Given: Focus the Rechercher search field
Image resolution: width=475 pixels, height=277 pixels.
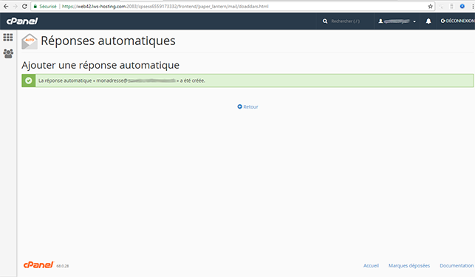Looking at the screenshot, I should 345,21.
